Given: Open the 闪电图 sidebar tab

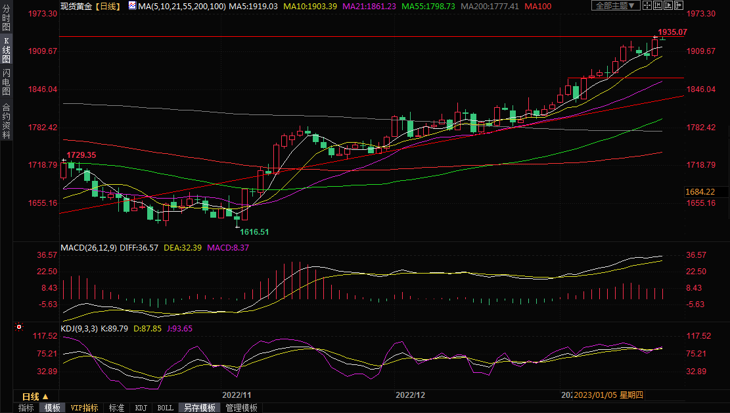Looking at the screenshot, I should (x=7, y=82).
